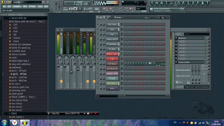Adjust the swing slider in step sequencer
The image size is (224, 126).
point(152,18)
